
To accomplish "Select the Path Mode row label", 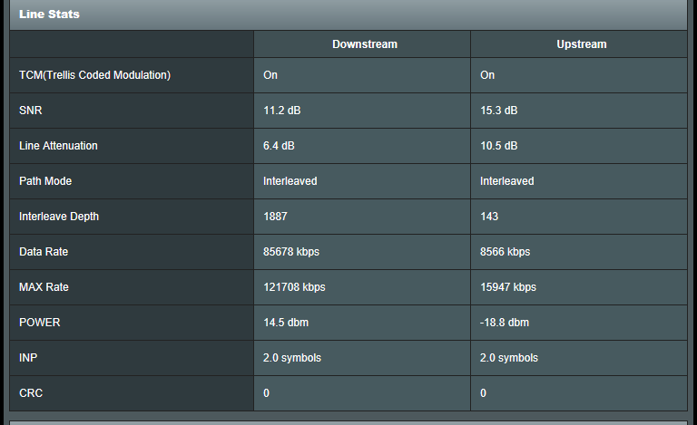I will [45, 181].
